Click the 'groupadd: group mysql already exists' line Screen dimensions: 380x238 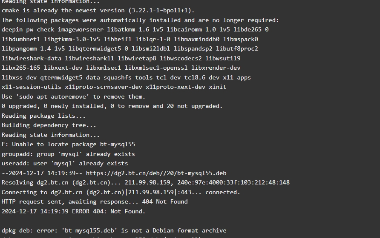tap(68, 154)
